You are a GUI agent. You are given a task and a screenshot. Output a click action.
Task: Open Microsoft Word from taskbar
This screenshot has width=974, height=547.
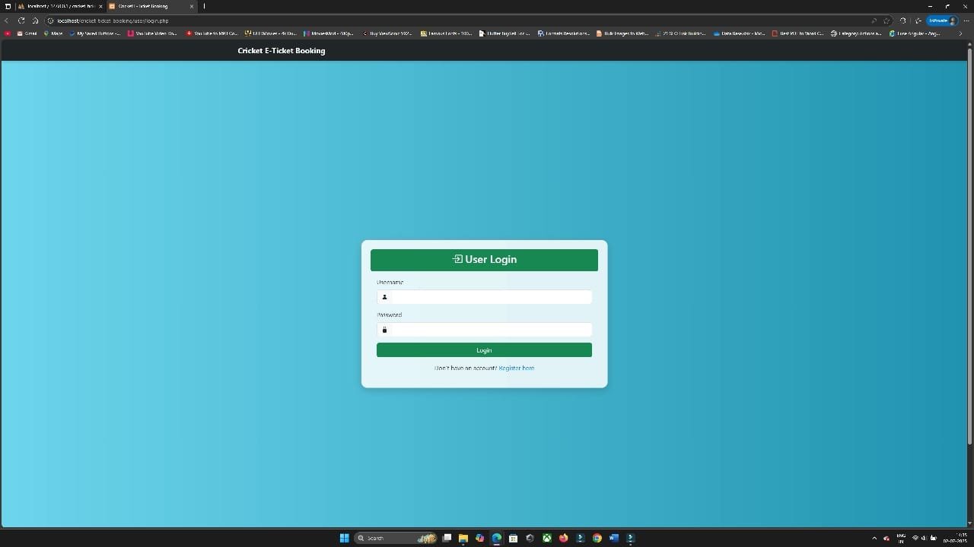pyautogui.click(x=613, y=538)
